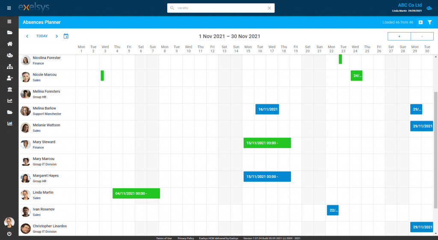The image size is (438, 240).
Task: Open the bank building sidebar icon
Action: 10,89
